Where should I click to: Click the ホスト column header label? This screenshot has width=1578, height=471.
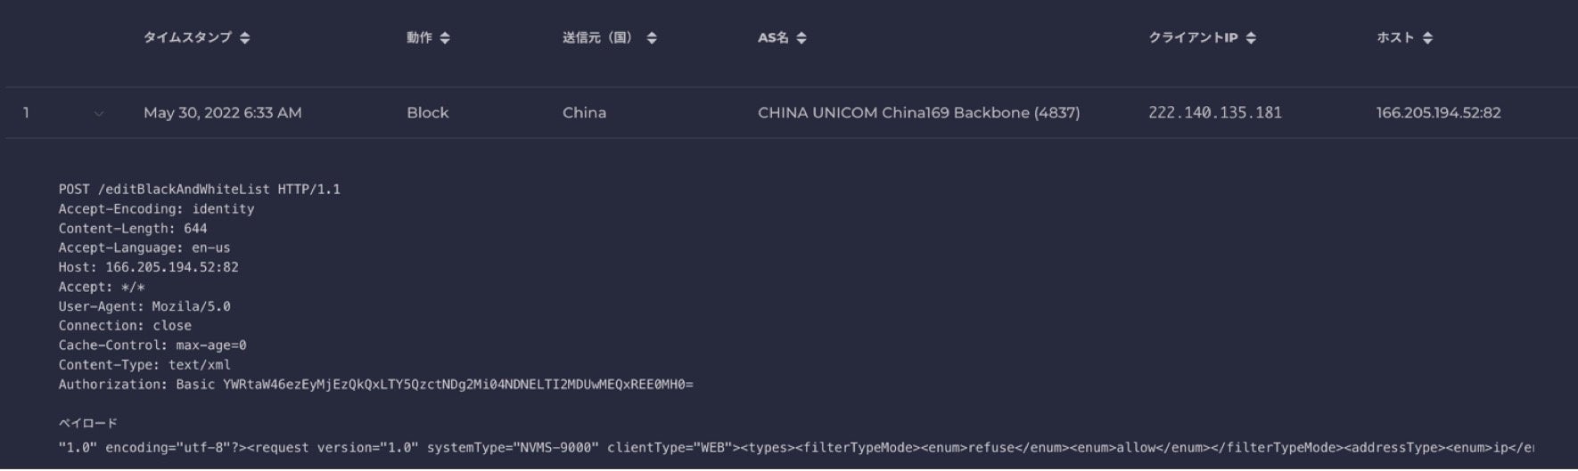1395,37
